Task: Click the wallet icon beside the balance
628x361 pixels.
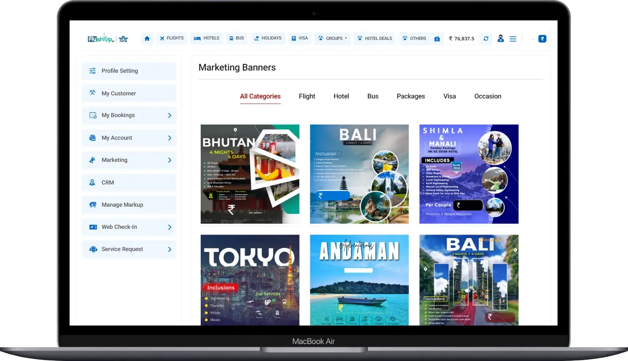Action: (437, 39)
